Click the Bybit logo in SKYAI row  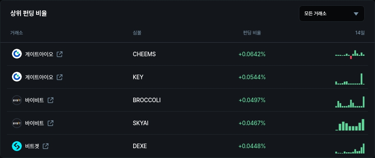17,123
